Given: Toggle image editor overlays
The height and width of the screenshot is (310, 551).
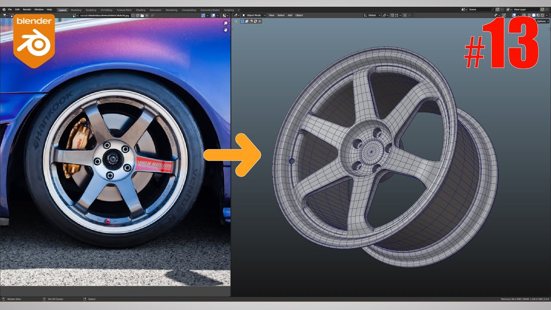Looking at the screenshot, I should (x=214, y=15).
